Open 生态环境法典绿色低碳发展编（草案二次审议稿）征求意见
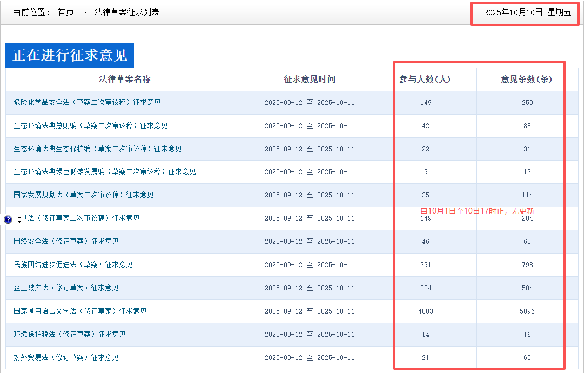 pyautogui.click(x=105, y=171)
